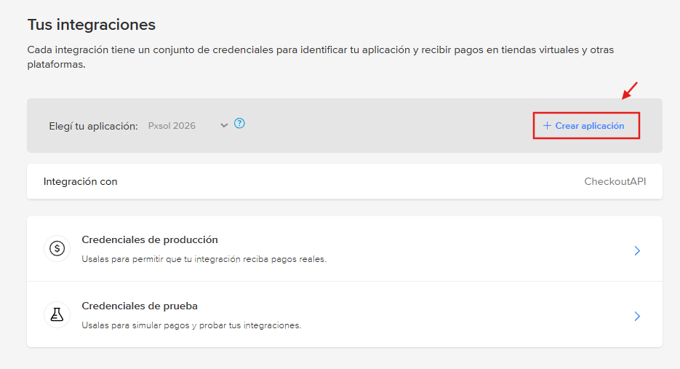Click the text about receiving pagos reales
Screen dimensions: 680x369
(204, 259)
